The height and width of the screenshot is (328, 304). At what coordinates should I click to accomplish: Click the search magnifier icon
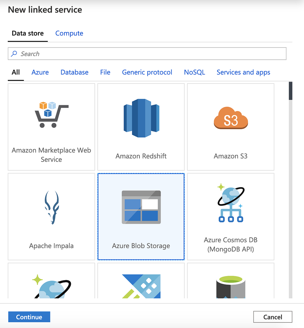click(14, 54)
